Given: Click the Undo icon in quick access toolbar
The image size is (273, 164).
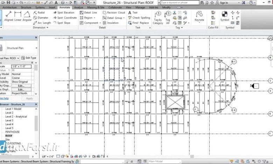Looking at the screenshot, I should 21,2.
